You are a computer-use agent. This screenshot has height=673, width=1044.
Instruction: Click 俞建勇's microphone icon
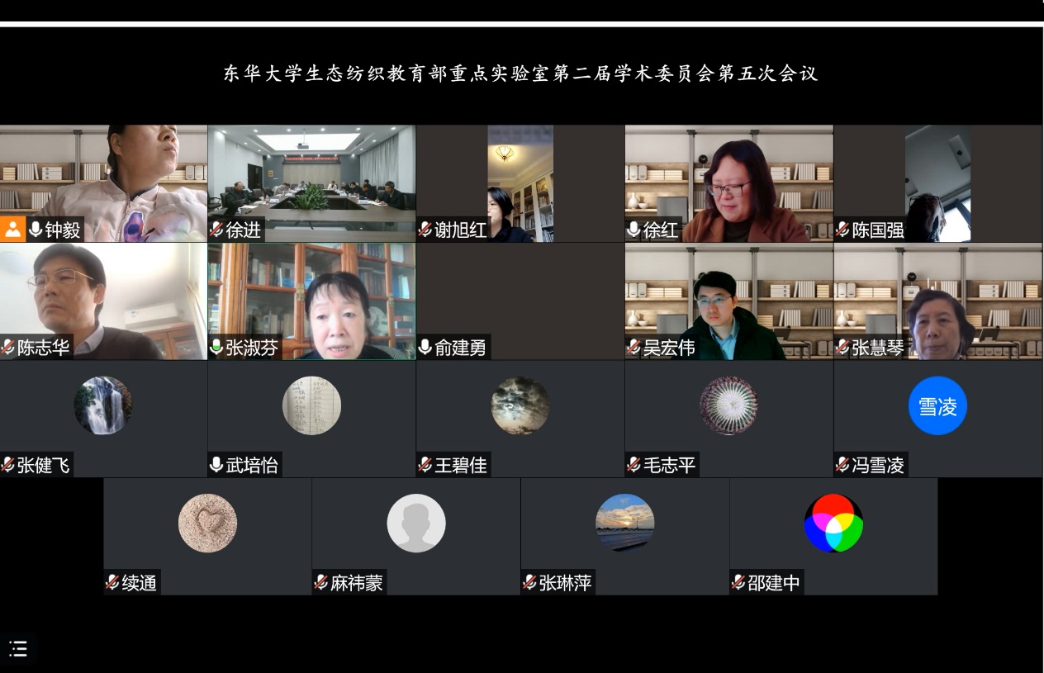point(425,348)
